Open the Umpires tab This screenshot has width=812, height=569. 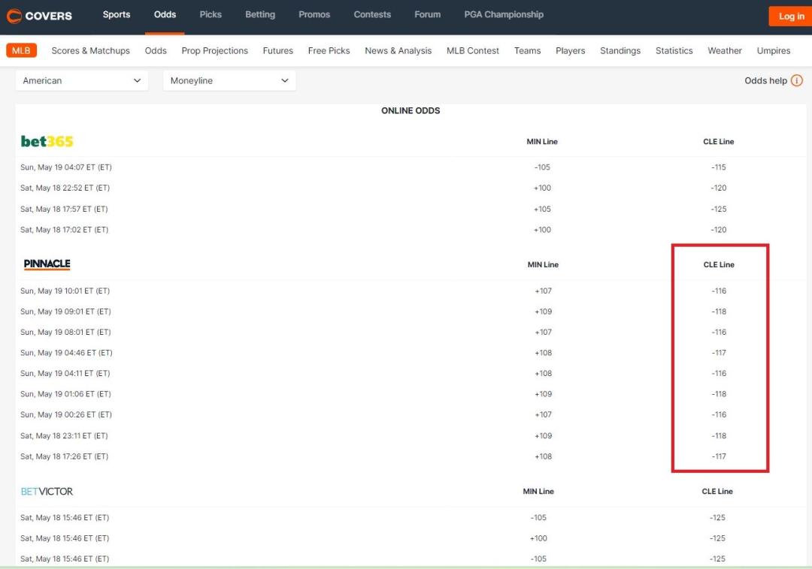(774, 50)
